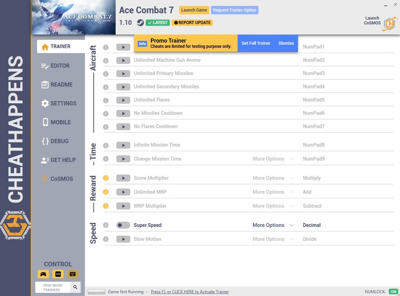Activate No Flares Cooldown play button

coord(123,126)
